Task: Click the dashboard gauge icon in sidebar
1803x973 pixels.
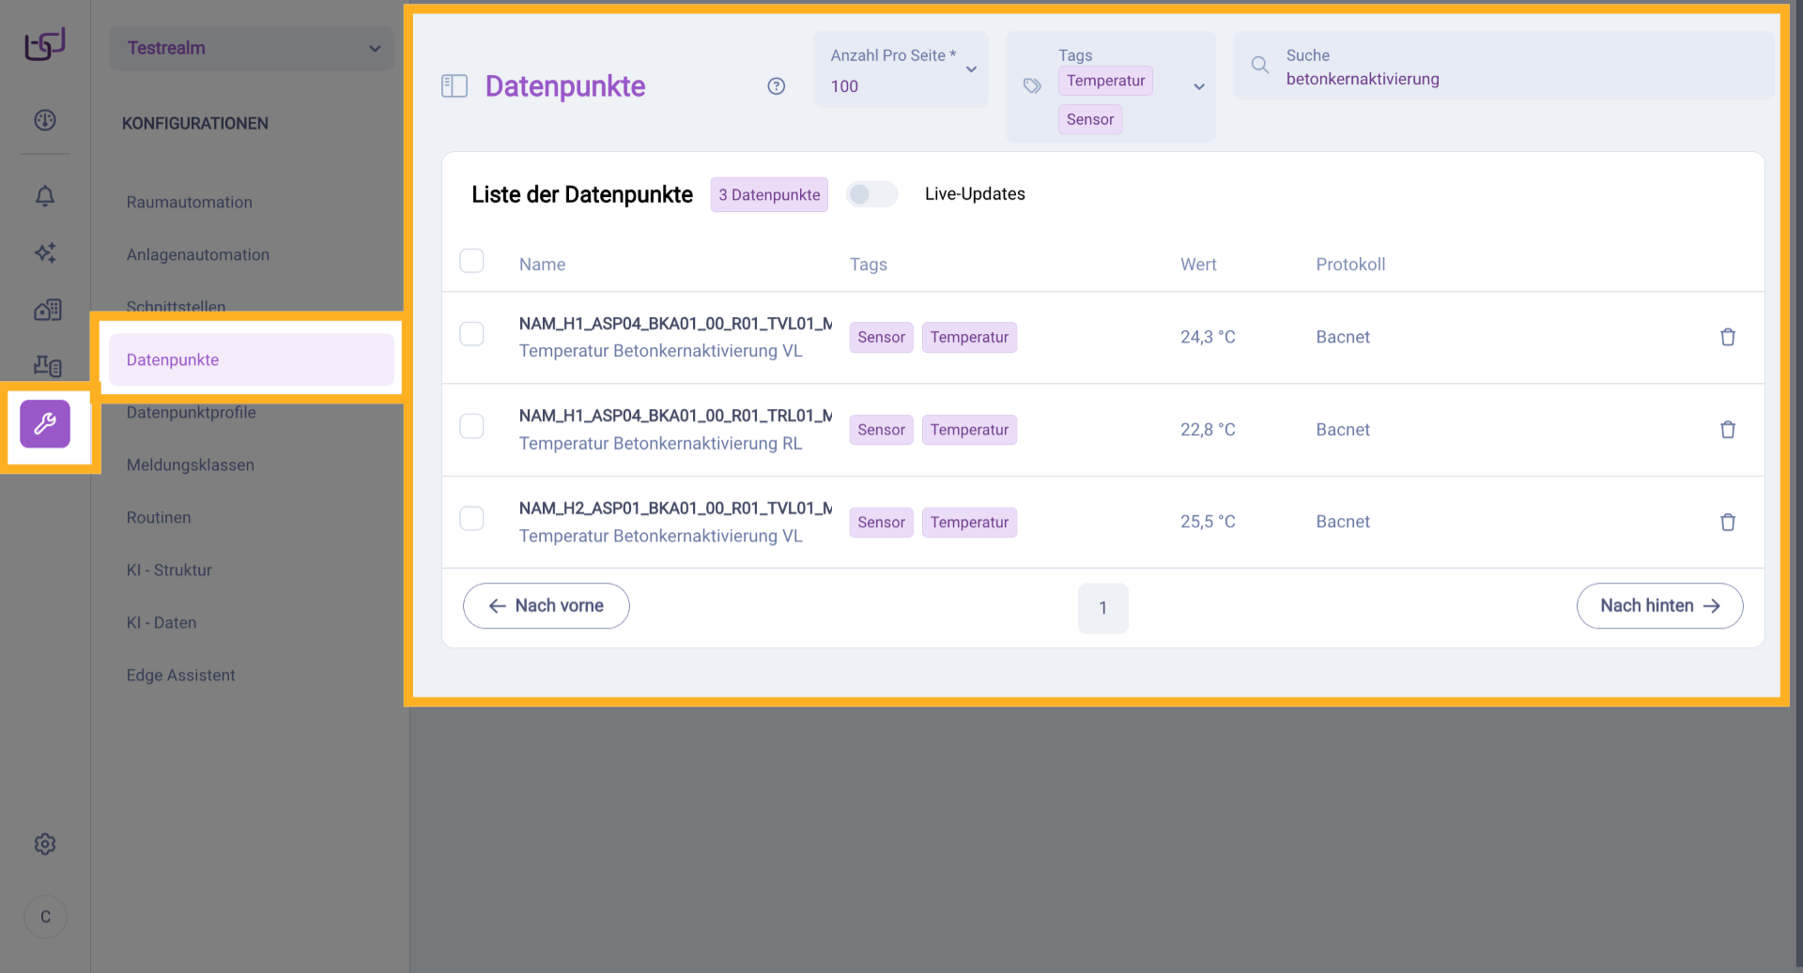Action: [45, 120]
